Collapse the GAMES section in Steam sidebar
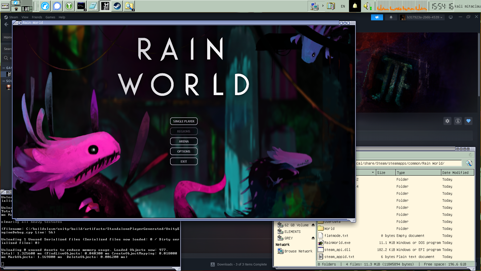The height and width of the screenshot is (271, 481). coord(4,68)
